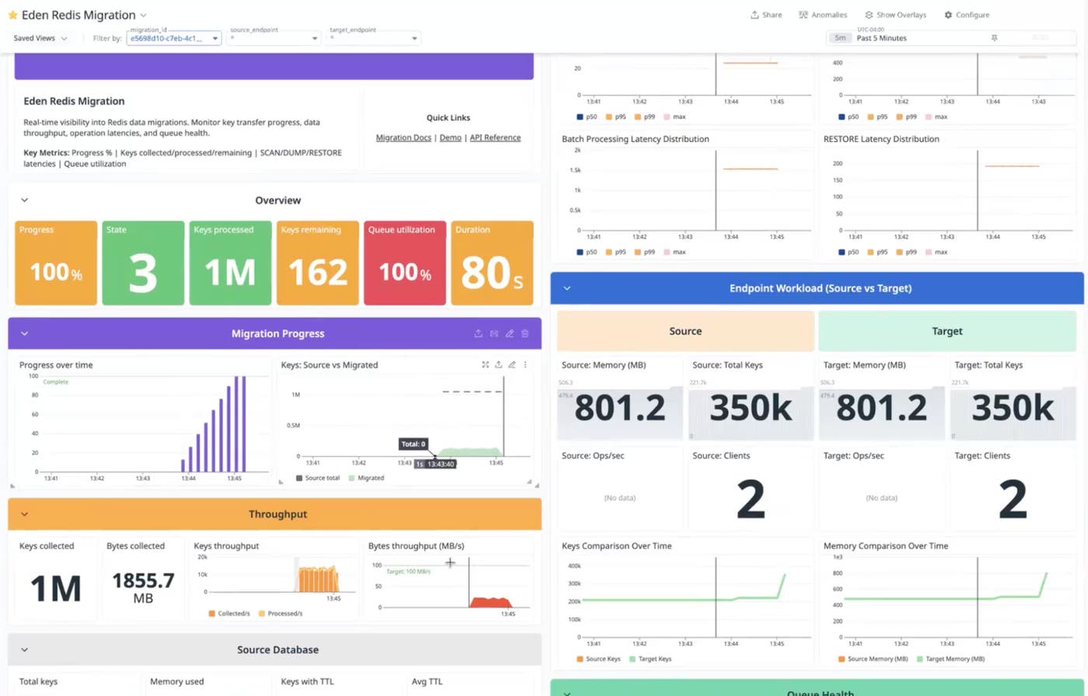
Task: Open the Configure menu
Action: point(967,15)
